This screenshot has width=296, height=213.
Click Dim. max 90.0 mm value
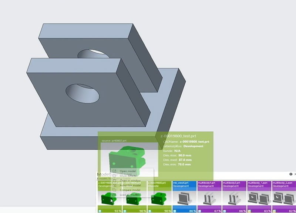(x=185, y=155)
